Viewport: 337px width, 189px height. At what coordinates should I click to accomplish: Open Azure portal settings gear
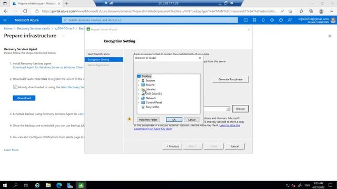click(272, 20)
